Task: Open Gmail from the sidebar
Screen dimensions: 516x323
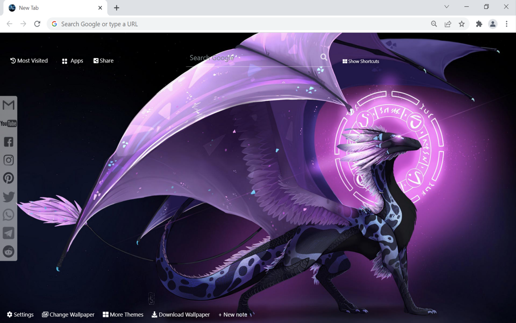Action: [x=8, y=105]
